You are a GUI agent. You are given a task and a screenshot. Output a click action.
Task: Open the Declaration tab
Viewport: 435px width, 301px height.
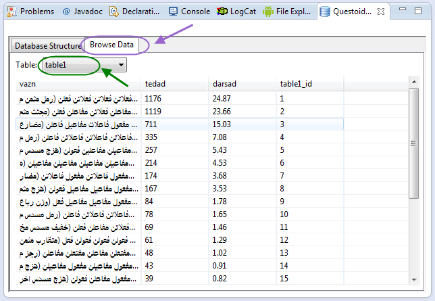135,11
